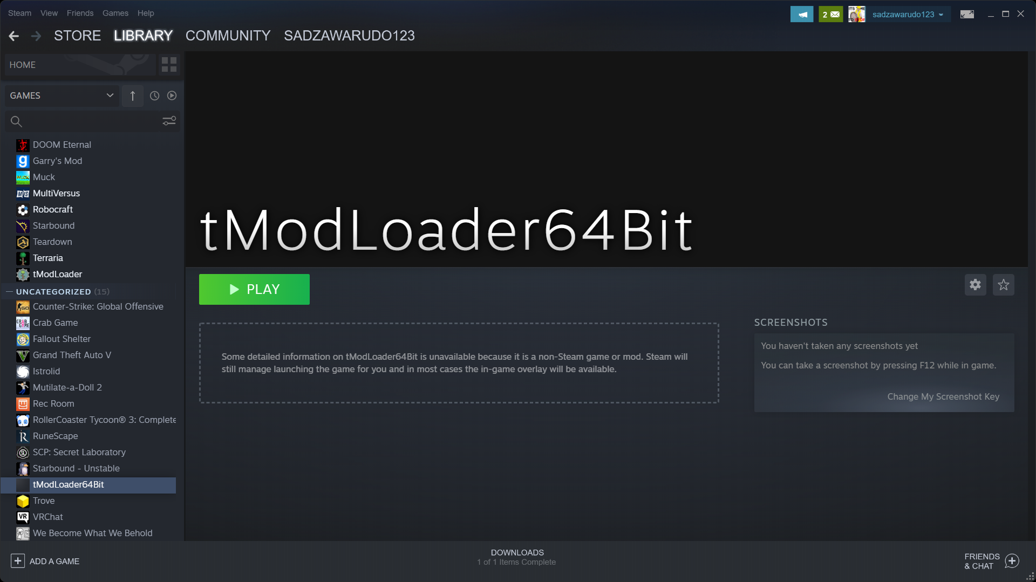Switch to the STORE tab
The height and width of the screenshot is (582, 1036).
(77, 36)
